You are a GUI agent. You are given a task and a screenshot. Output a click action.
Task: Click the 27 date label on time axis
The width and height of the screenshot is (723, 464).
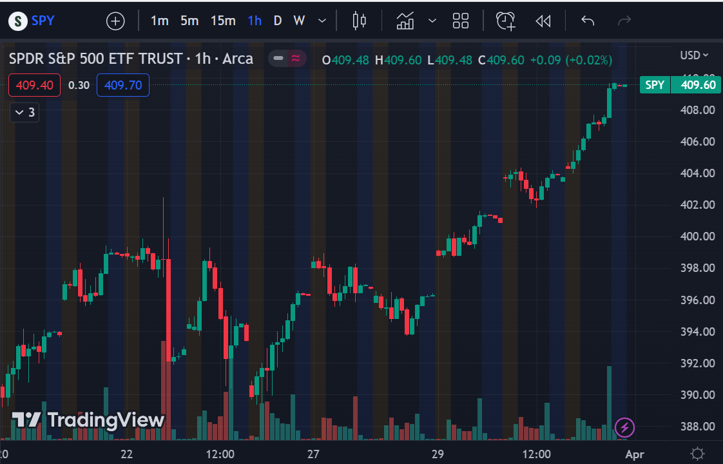coord(313,454)
